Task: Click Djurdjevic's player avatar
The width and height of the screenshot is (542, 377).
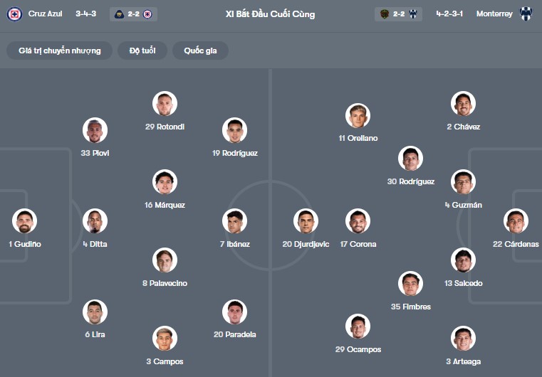Action: (x=306, y=221)
